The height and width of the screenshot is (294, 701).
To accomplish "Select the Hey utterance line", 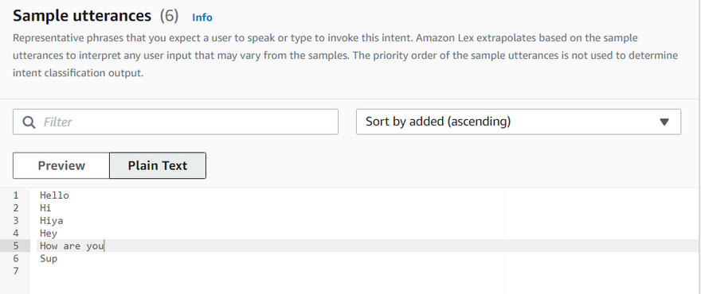I will pyautogui.click(x=49, y=234).
